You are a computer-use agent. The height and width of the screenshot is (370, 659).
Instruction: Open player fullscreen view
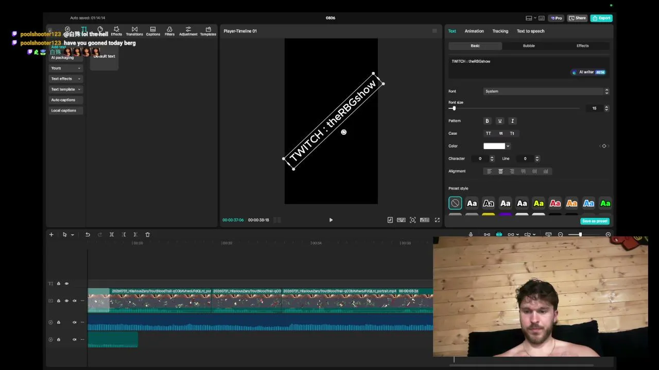click(437, 220)
